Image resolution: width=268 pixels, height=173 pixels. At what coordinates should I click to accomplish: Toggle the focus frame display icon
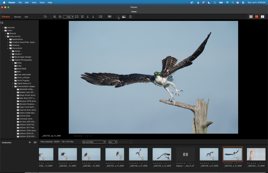coord(118,17)
